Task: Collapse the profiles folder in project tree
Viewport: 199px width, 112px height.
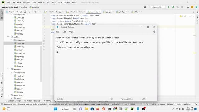Action: (x=8, y=37)
